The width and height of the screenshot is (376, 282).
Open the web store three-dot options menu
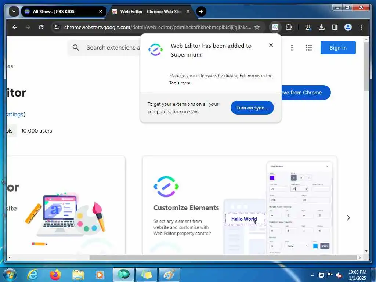(x=292, y=48)
